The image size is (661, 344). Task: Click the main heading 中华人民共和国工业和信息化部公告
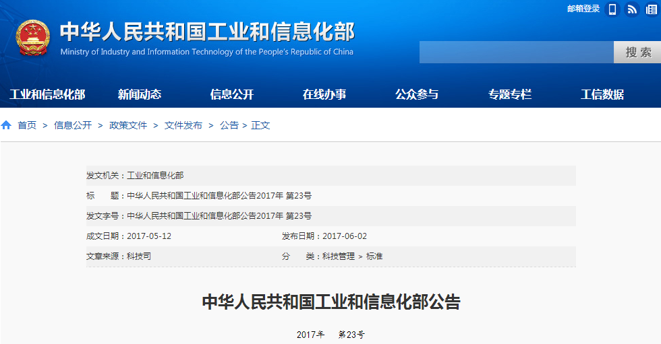[x=331, y=302]
